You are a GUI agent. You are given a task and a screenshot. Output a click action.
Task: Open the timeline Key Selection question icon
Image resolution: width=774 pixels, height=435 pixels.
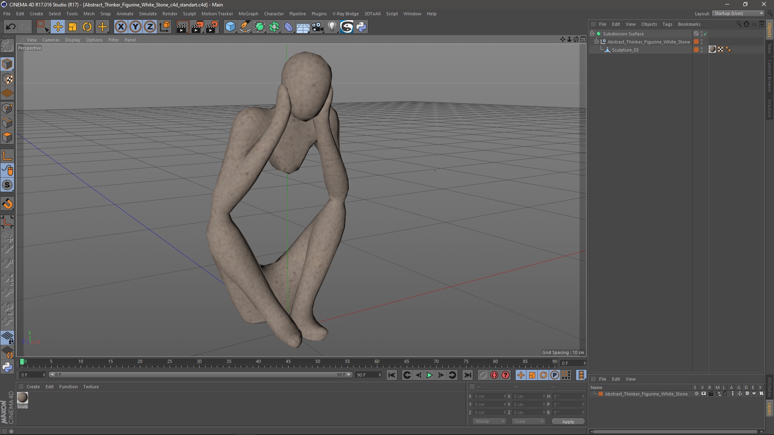[506, 375]
